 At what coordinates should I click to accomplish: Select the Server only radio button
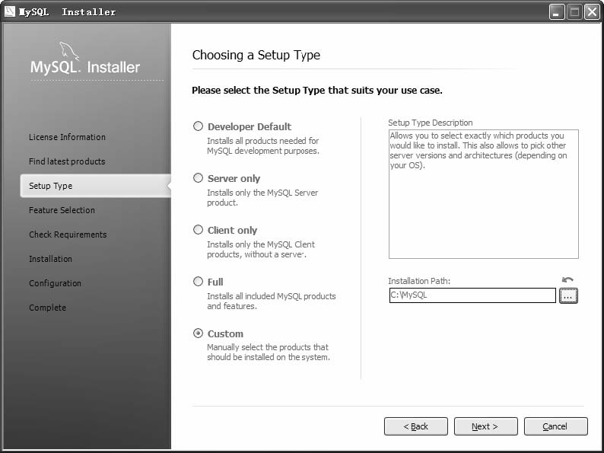(x=198, y=177)
